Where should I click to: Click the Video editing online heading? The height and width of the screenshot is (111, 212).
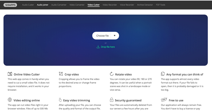(27, 100)
